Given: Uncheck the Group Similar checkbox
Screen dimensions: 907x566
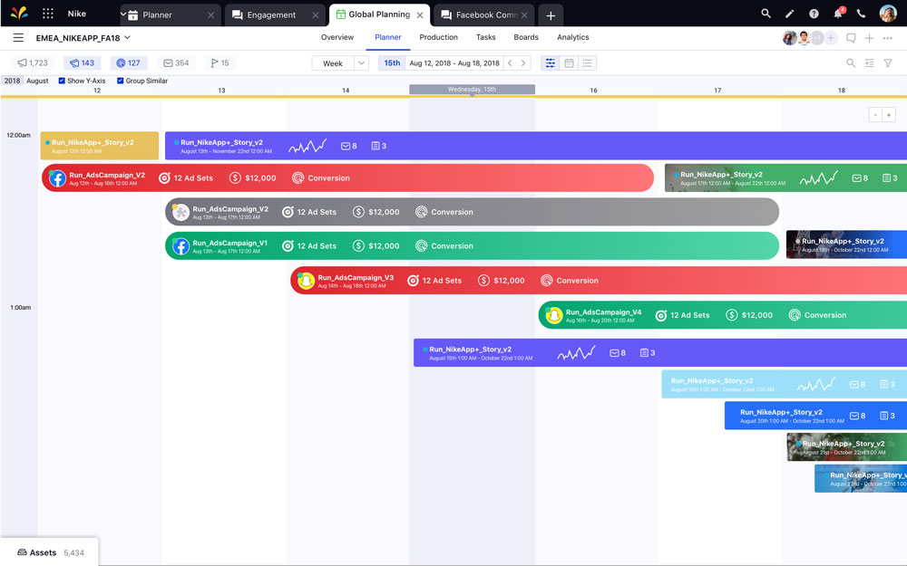Looking at the screenshot, I should (x=121, y=81).
